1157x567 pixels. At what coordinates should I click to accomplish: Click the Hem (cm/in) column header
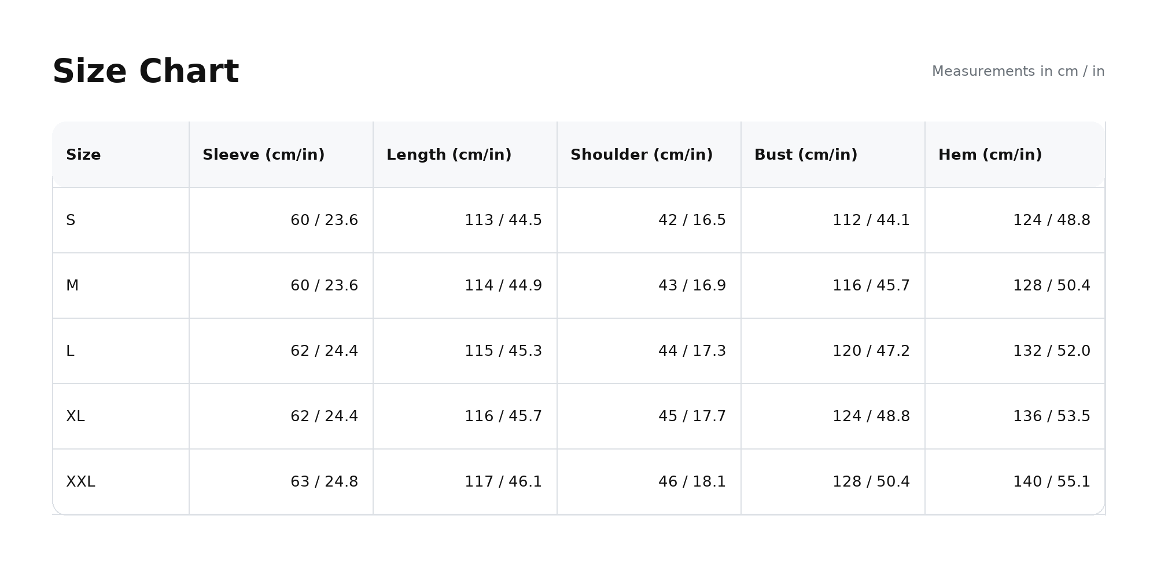point(990,155)
